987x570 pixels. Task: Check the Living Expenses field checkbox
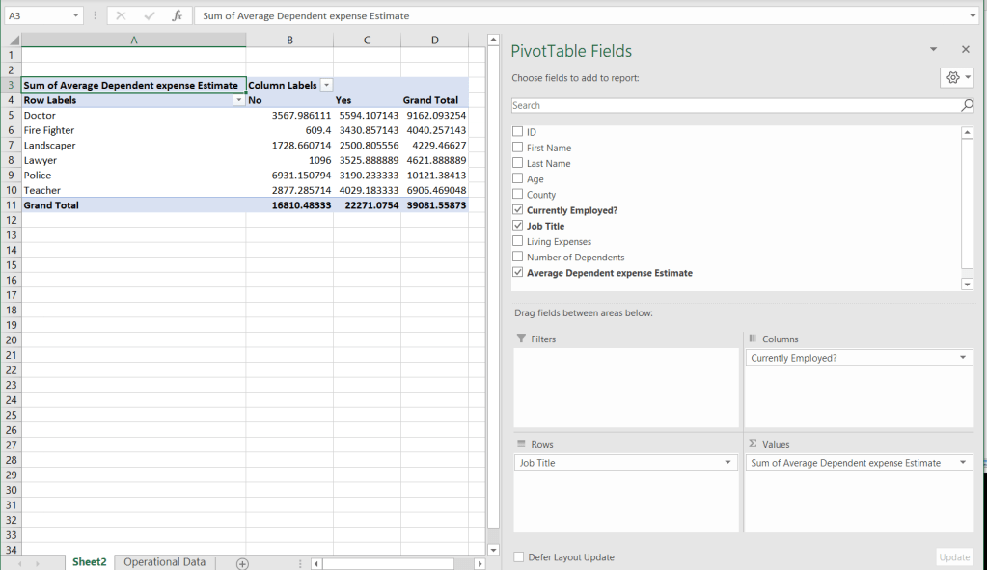[x=518, y=242]
